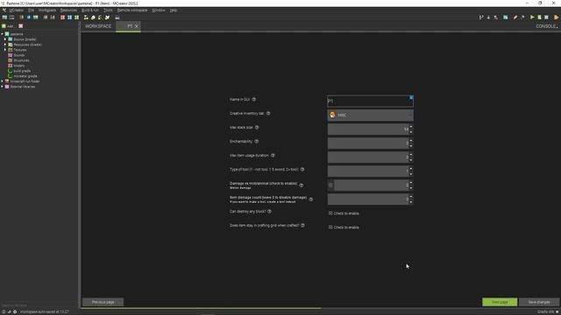Click the red grid toolbar icon
Screen dimensions: 561x315
point(62,17)
